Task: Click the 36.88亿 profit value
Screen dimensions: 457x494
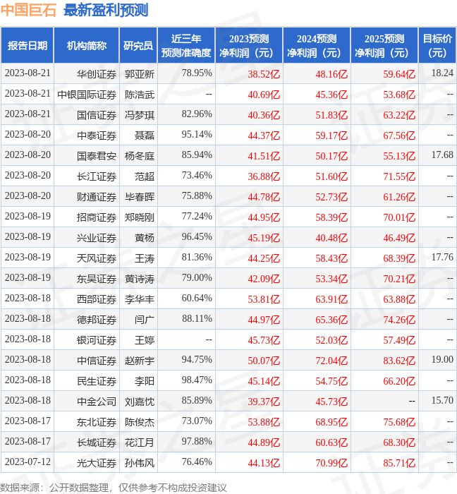Action: pyautogui.click(x=264, y=176)
